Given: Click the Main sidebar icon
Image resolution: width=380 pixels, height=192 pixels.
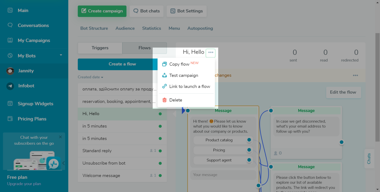Looking at the screenshot, I should point(10,11).
